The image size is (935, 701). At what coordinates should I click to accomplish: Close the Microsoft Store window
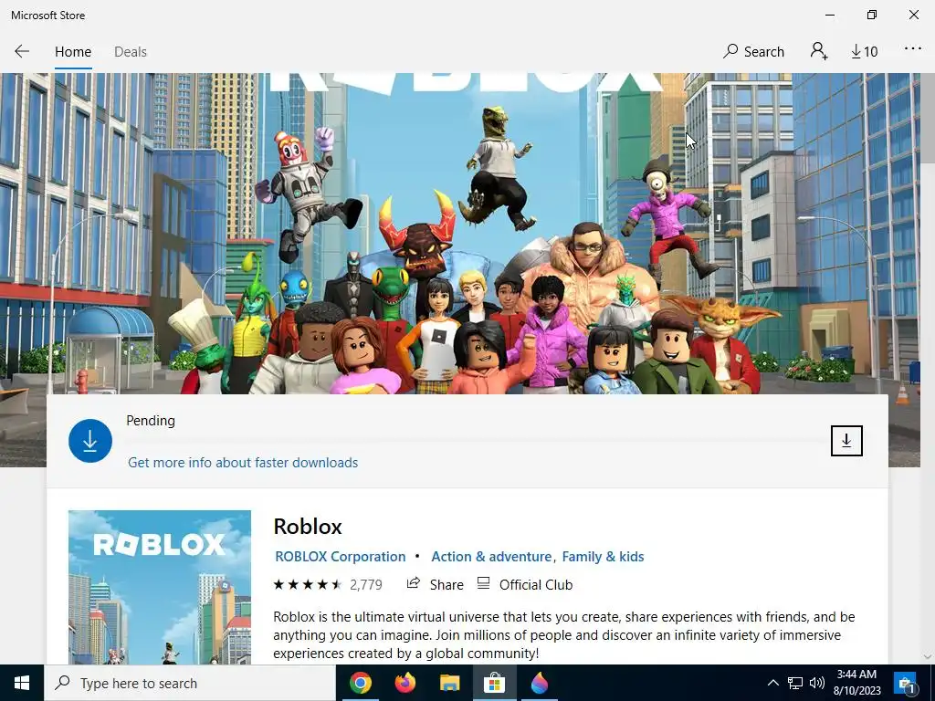tap(913, 15)
